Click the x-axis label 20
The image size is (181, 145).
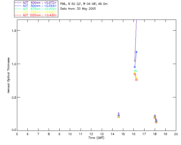pos(176,134)
